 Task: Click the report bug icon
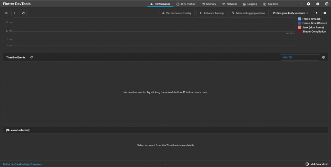coord(318,4)
